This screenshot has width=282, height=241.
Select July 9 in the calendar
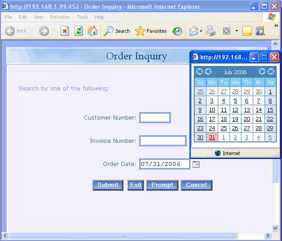tap(200, 110)
